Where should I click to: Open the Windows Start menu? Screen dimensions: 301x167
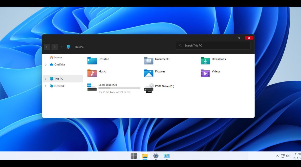tap(134, 156)
